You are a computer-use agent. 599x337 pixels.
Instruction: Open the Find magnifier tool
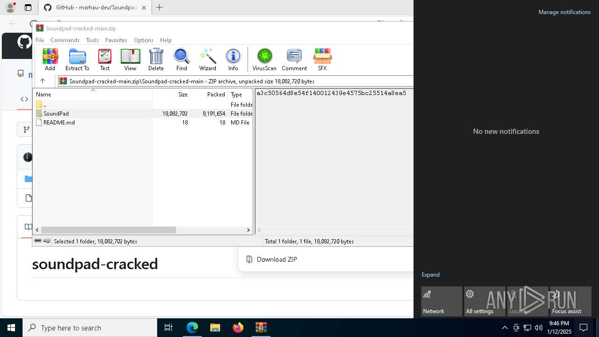point(182,59)
